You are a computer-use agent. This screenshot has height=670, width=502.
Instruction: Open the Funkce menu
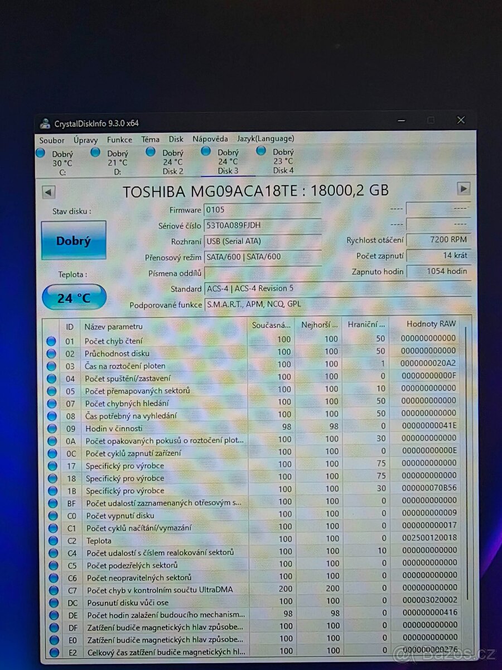pos(119,139)
